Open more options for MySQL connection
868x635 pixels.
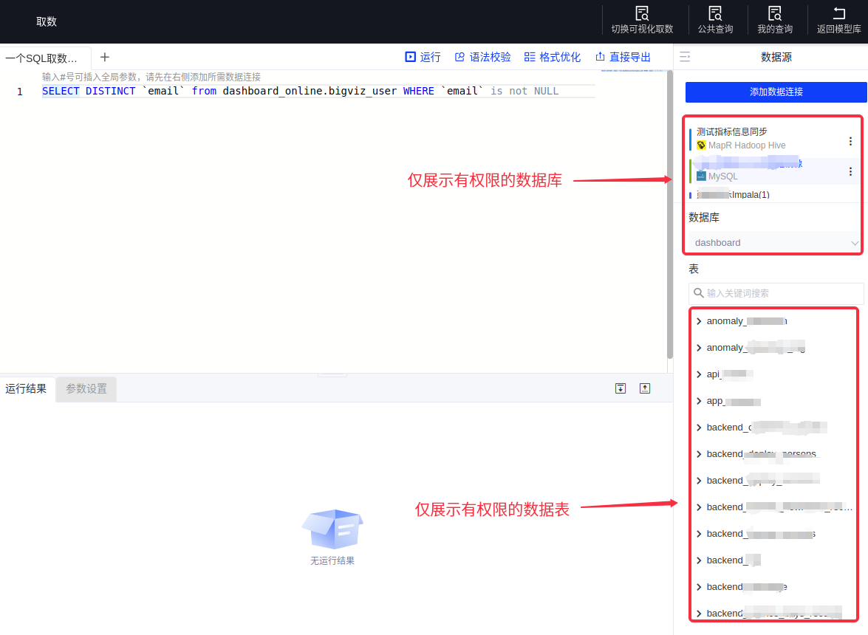(850, 171)
